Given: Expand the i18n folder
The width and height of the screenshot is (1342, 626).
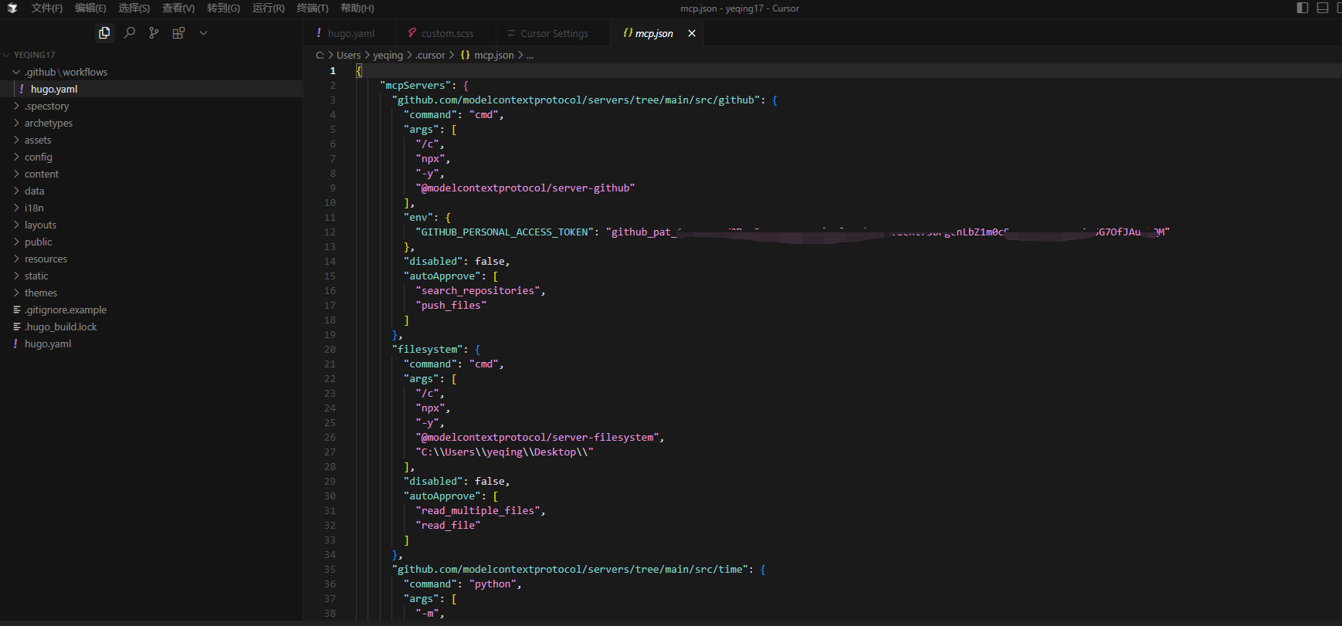Looking at the screenshot, I should point(151,208).
